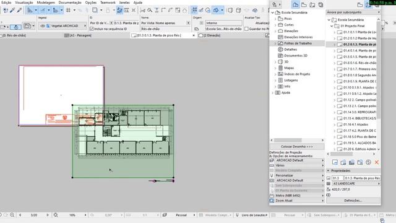Open the Edição menu

(6, 2)
